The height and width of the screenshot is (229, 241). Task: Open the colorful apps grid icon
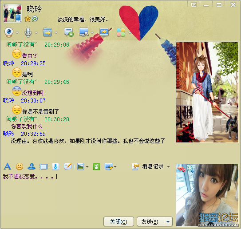click(121, 32)
